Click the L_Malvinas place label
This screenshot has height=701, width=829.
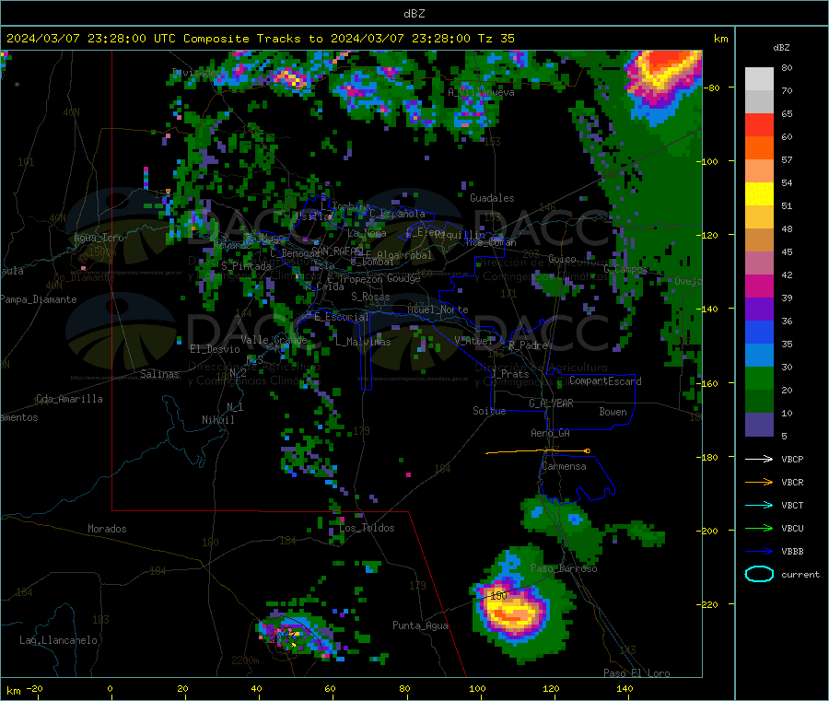point(363,342)
